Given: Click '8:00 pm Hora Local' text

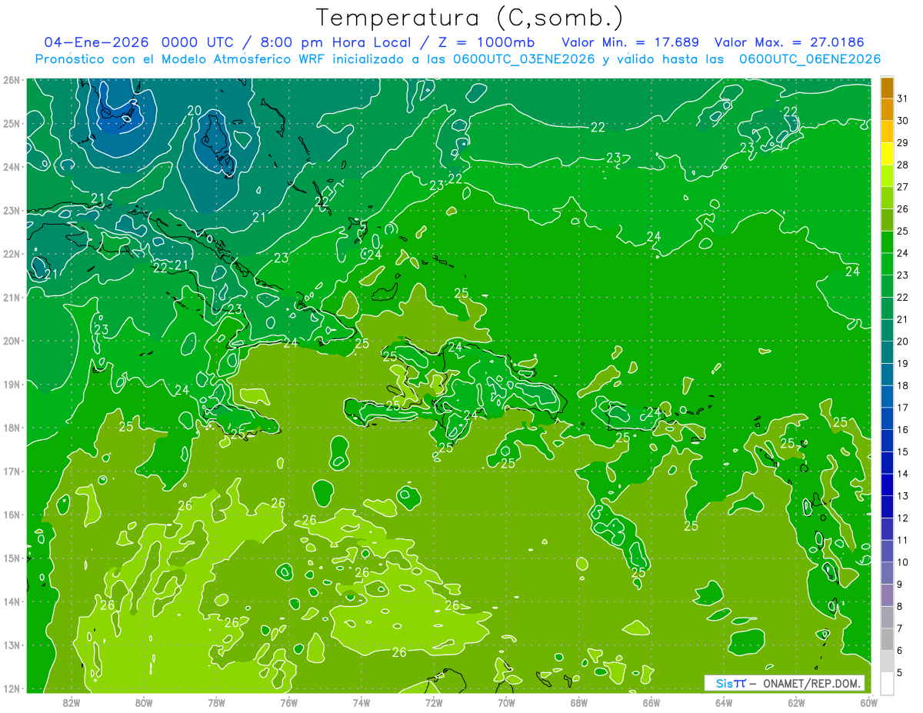Looking at the screenshot, I should coord(338,42).
